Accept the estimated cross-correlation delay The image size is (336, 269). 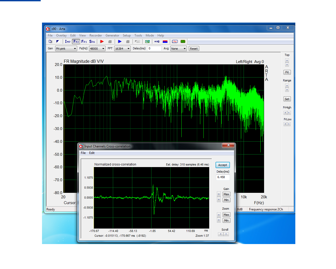[x=223, y=165]
